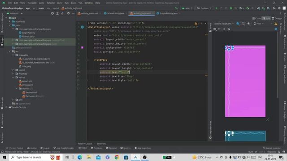Viewport: 287px width, 161px height.
Task: Open App Inspection tool window
Action: [x=143, y=148]
